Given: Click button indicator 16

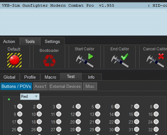Looking at the screenshot, I should (x=156, y=114).
